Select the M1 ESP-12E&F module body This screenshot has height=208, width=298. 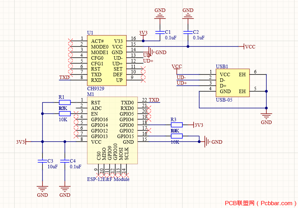click(x=112, y=130)
